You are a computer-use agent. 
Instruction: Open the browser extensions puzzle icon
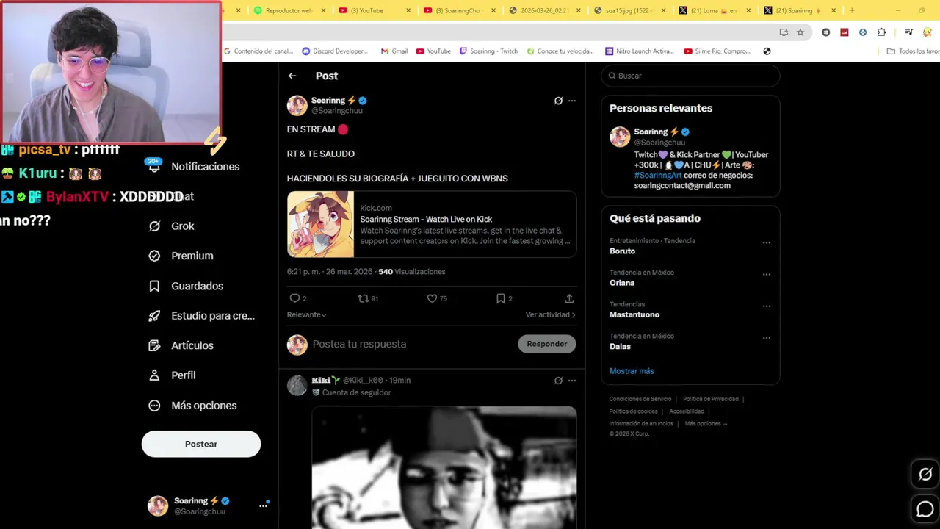pyautogui.click(x=881, y=32)
